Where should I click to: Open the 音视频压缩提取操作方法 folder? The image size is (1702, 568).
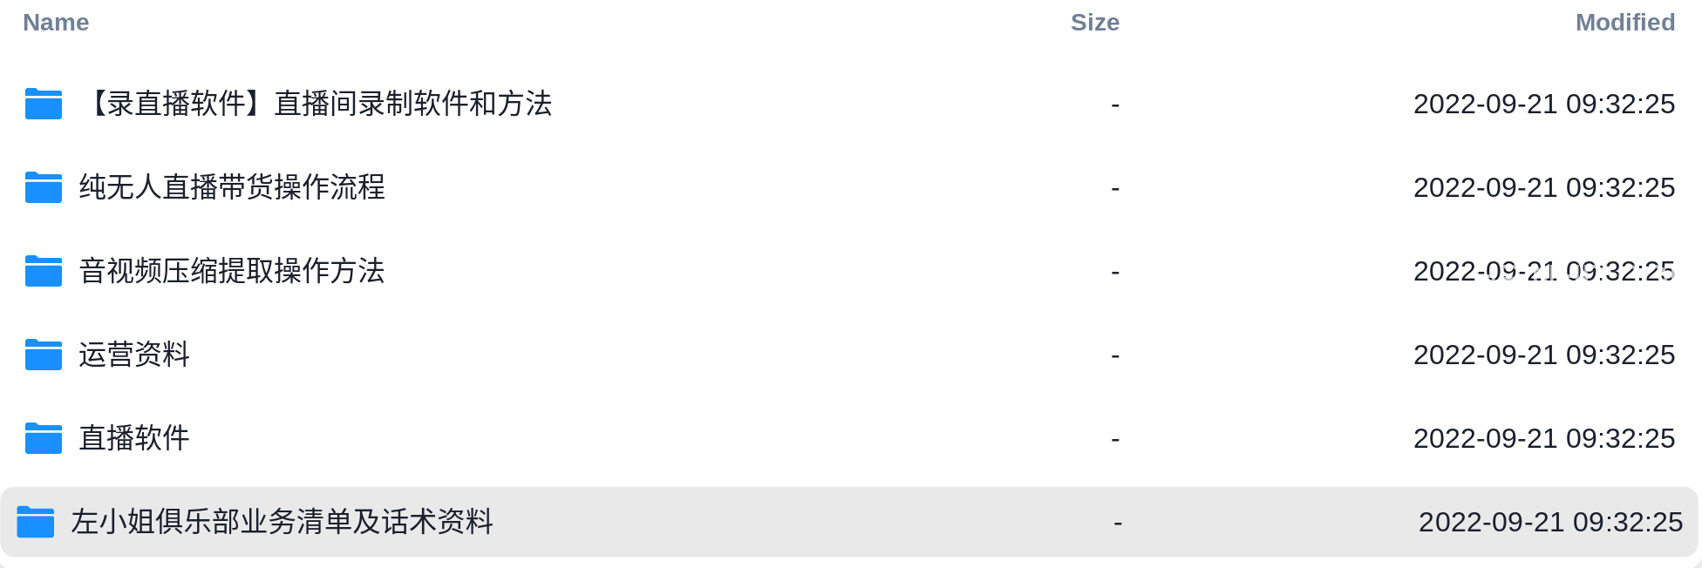[232, 271]
